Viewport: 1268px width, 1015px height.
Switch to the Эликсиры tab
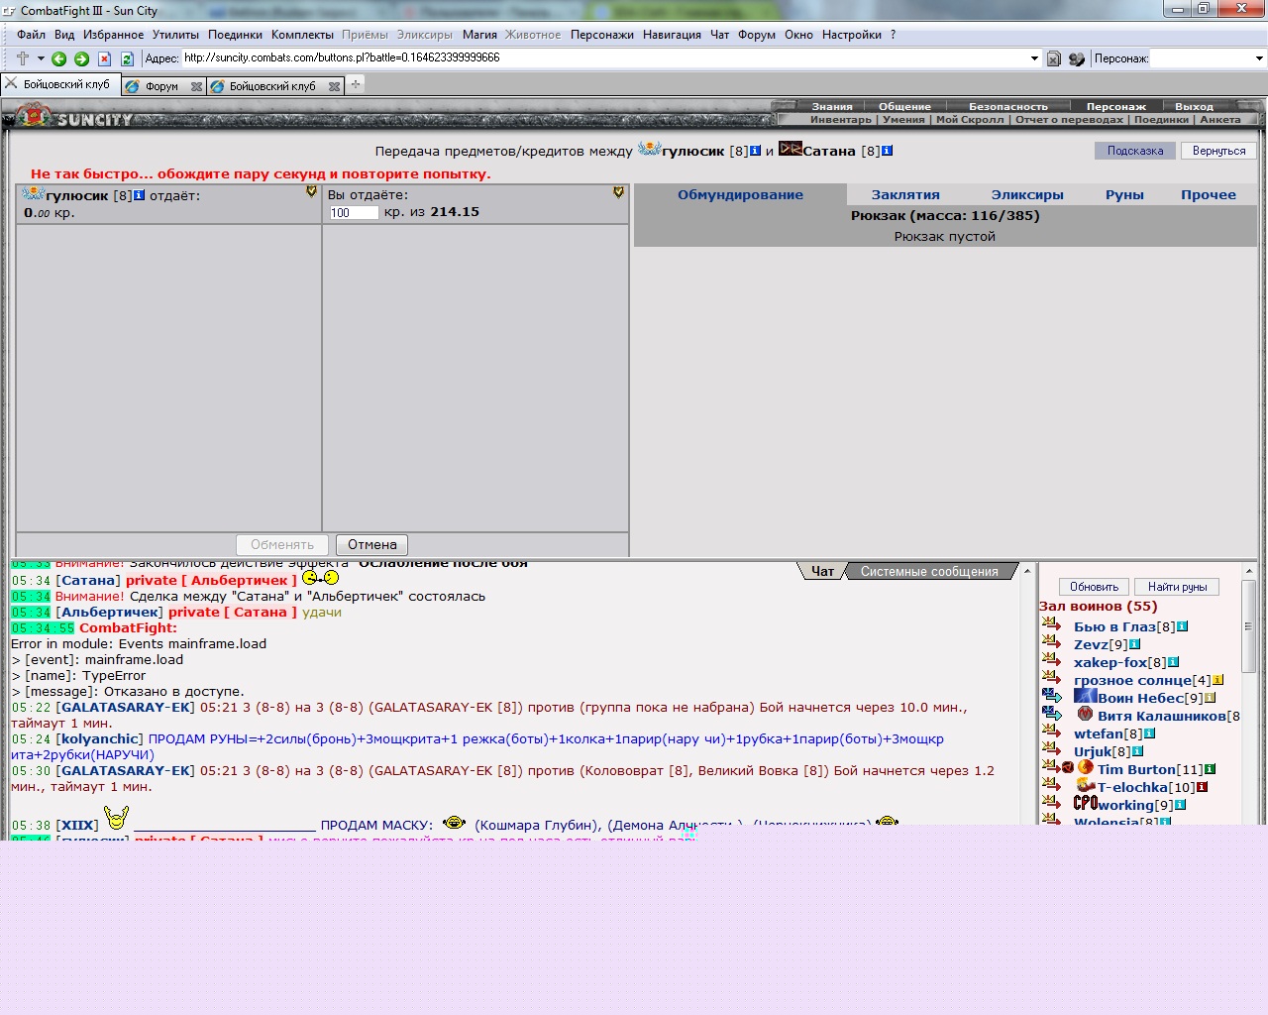pyautogui.click(x=1027, y=194)
